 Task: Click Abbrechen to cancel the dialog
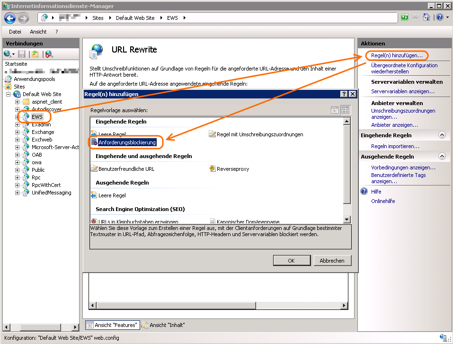332,261
